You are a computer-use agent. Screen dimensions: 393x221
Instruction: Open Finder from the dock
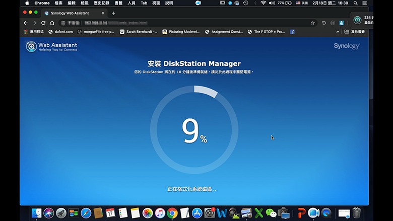[x=37, y=213]
